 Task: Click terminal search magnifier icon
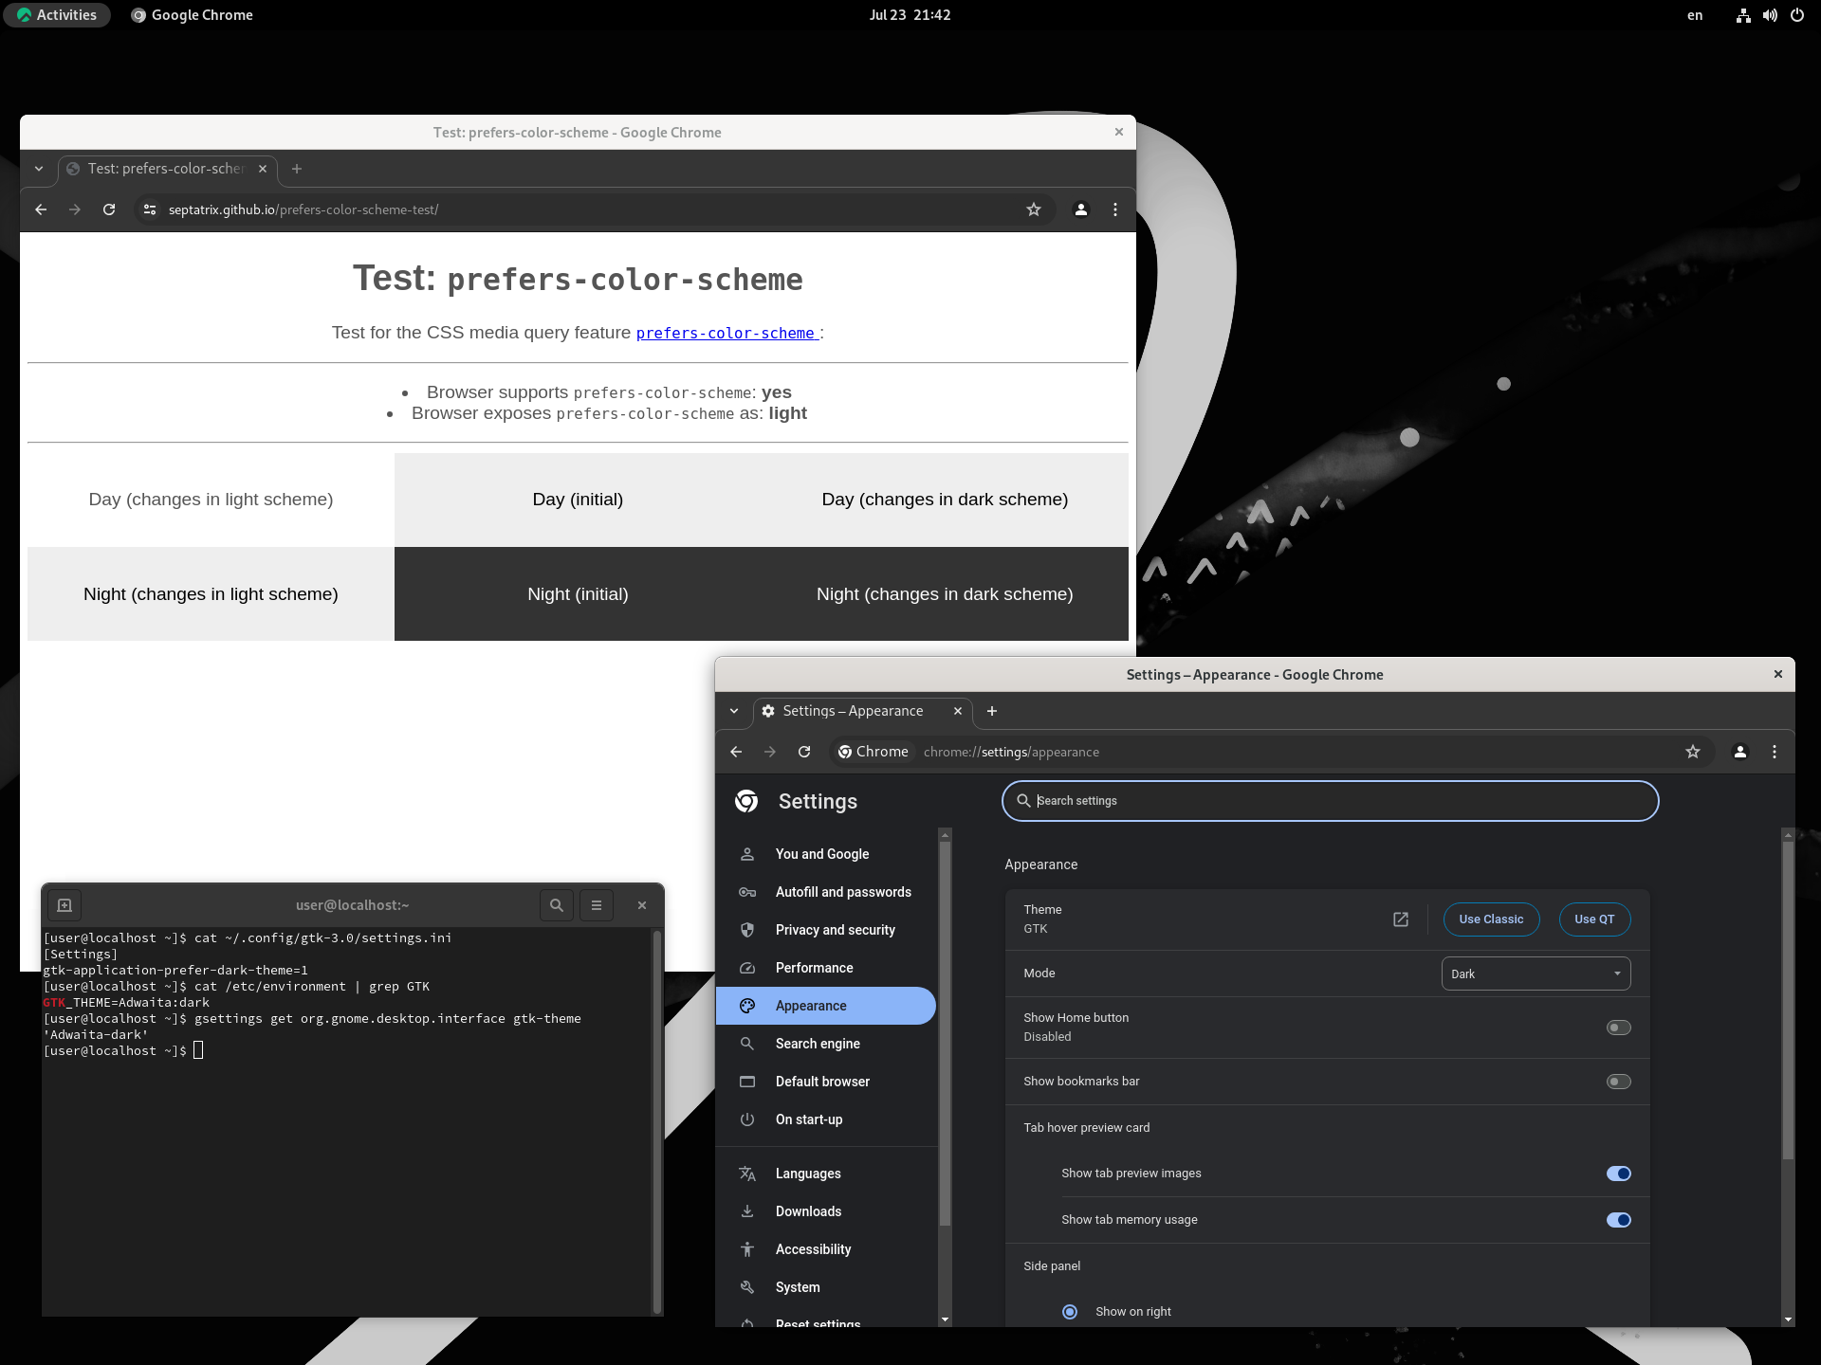tap(557, 905)
